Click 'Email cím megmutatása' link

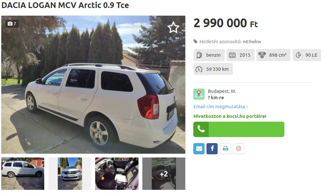point(221,107)
